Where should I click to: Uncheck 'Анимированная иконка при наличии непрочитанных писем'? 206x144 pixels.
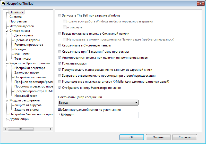60,58
